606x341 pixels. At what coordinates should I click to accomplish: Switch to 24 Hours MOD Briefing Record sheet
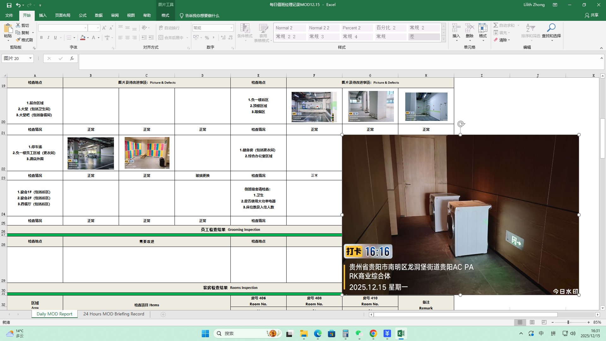pos(114,314)
